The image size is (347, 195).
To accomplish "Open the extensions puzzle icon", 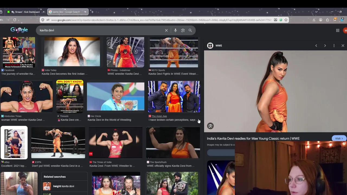I will pyautogui.click(x=327, y=20).
